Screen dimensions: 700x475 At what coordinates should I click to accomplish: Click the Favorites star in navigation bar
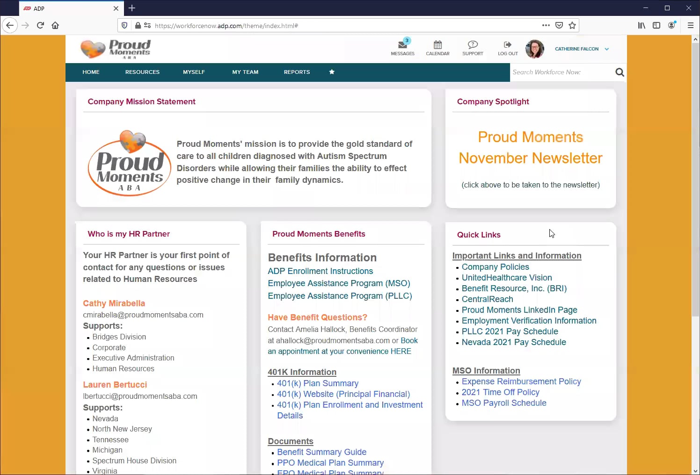(332, 72)
